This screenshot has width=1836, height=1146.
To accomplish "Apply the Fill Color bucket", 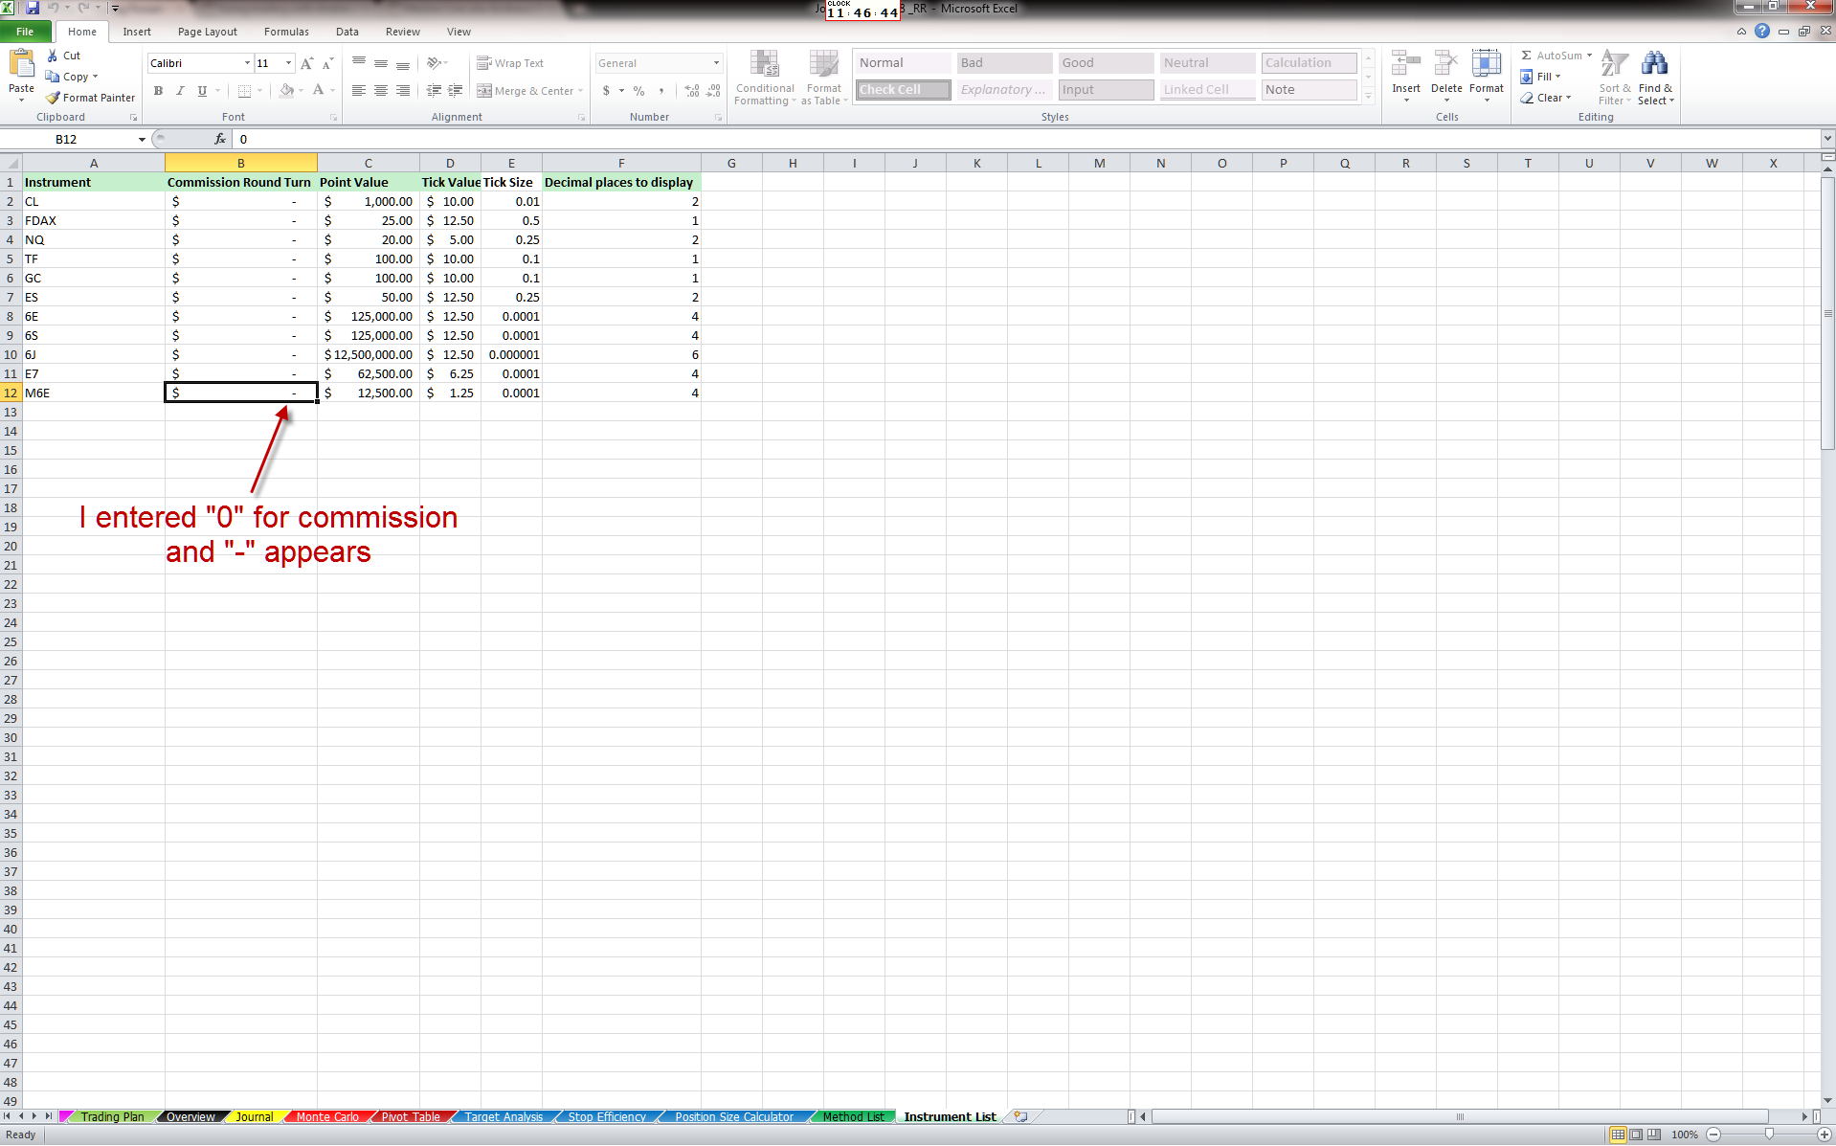I will click(286, 91).
